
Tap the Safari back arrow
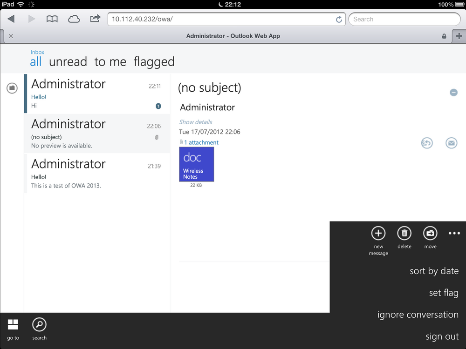[x=11, y=19]
